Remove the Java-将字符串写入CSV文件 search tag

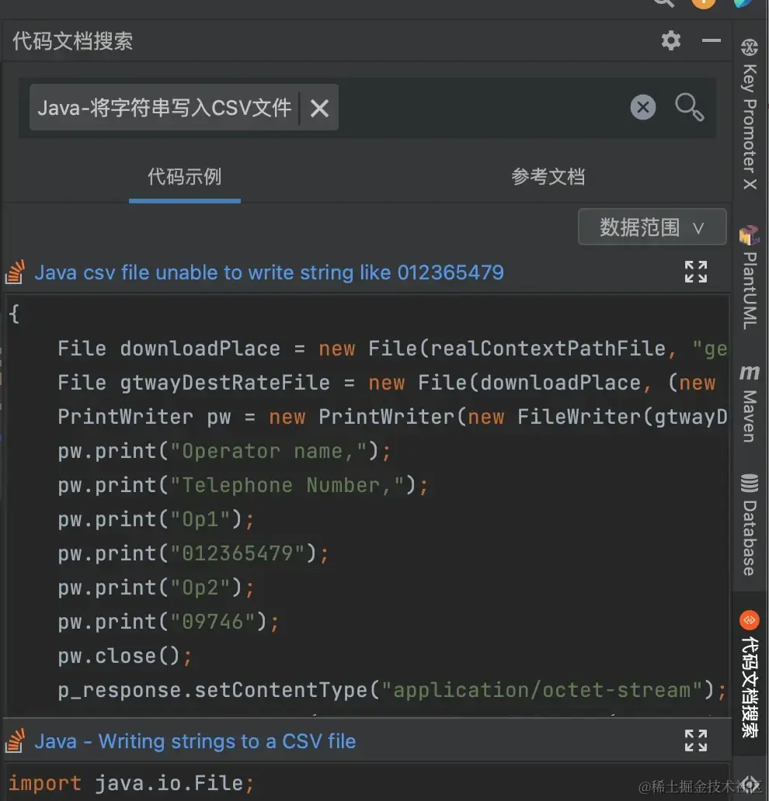(x=319, y=108)
